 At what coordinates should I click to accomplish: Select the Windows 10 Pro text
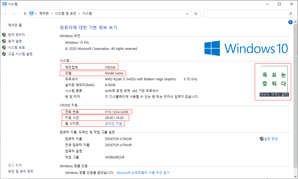(77, 43)
